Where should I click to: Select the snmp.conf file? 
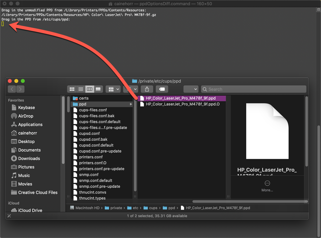102,175
